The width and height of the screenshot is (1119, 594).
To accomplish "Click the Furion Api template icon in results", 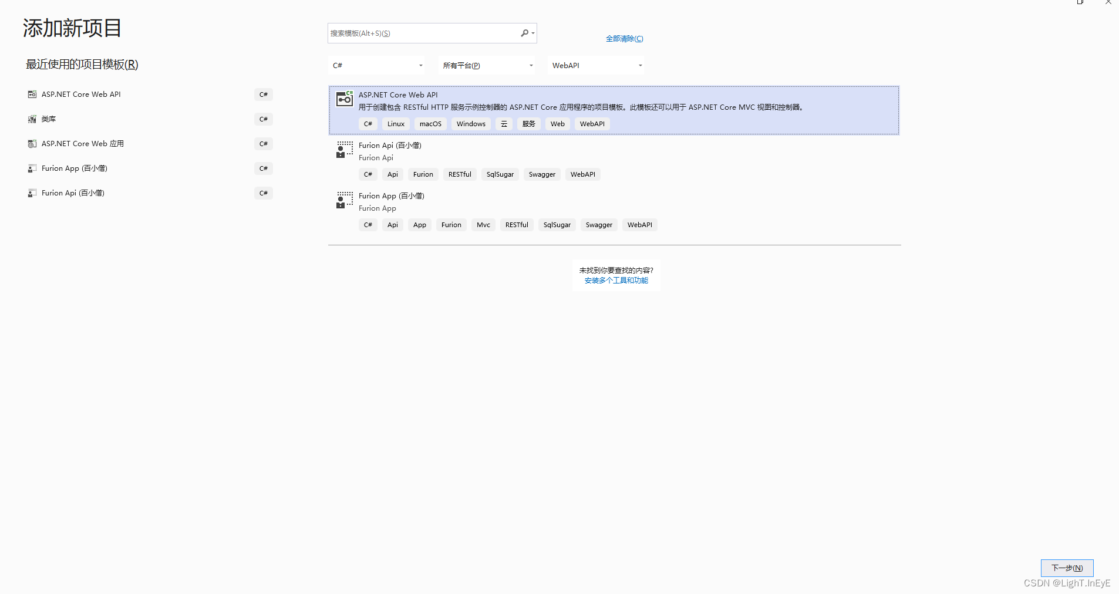I will click(345, 149).
